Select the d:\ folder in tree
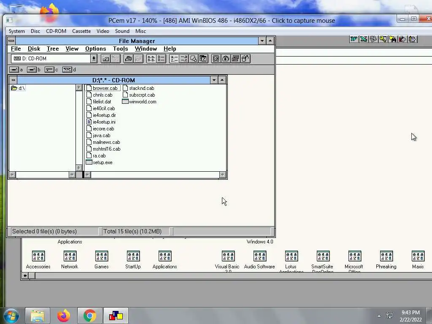Image resolution: width=432 pixels, height=324 pixels. [x=18, y=88]
